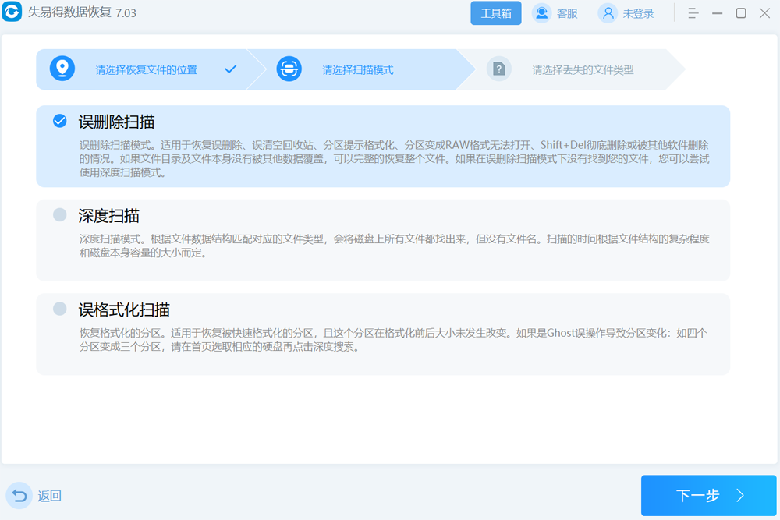780x520 pixels.
Task: Click the 失易得数据恢复 app logo icon
Action: click(x=11, y=12)
